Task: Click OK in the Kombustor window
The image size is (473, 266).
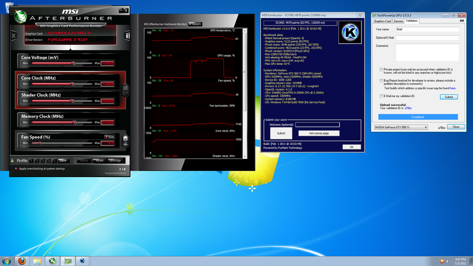Action: (x=352, y=147)
